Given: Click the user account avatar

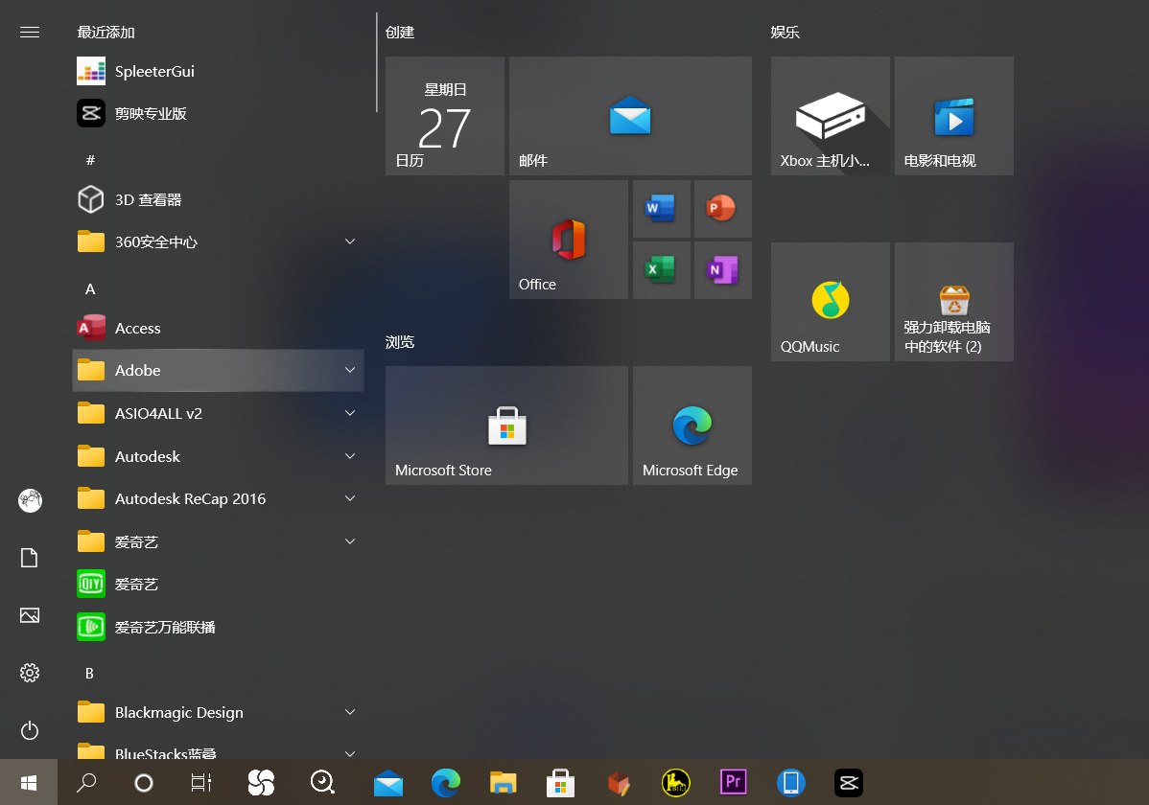Looking at the screenshot, I should [30, 500].
